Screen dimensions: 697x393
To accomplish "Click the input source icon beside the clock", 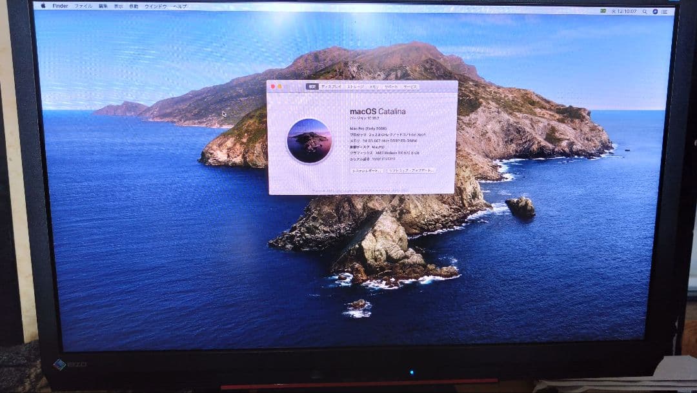I will tap(614, 10).
